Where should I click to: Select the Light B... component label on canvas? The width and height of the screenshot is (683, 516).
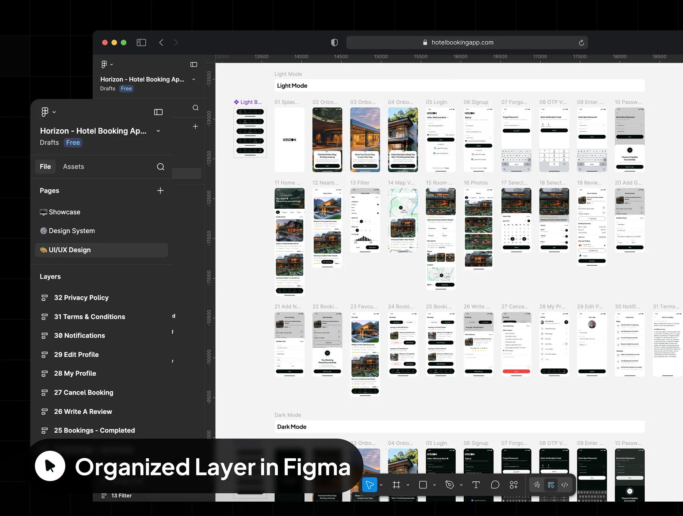coord(248,102)
